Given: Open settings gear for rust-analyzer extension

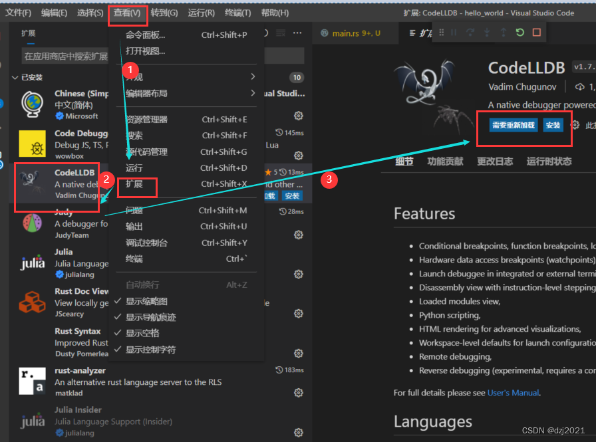Looking at the screenshot, I should click(298, 392).
